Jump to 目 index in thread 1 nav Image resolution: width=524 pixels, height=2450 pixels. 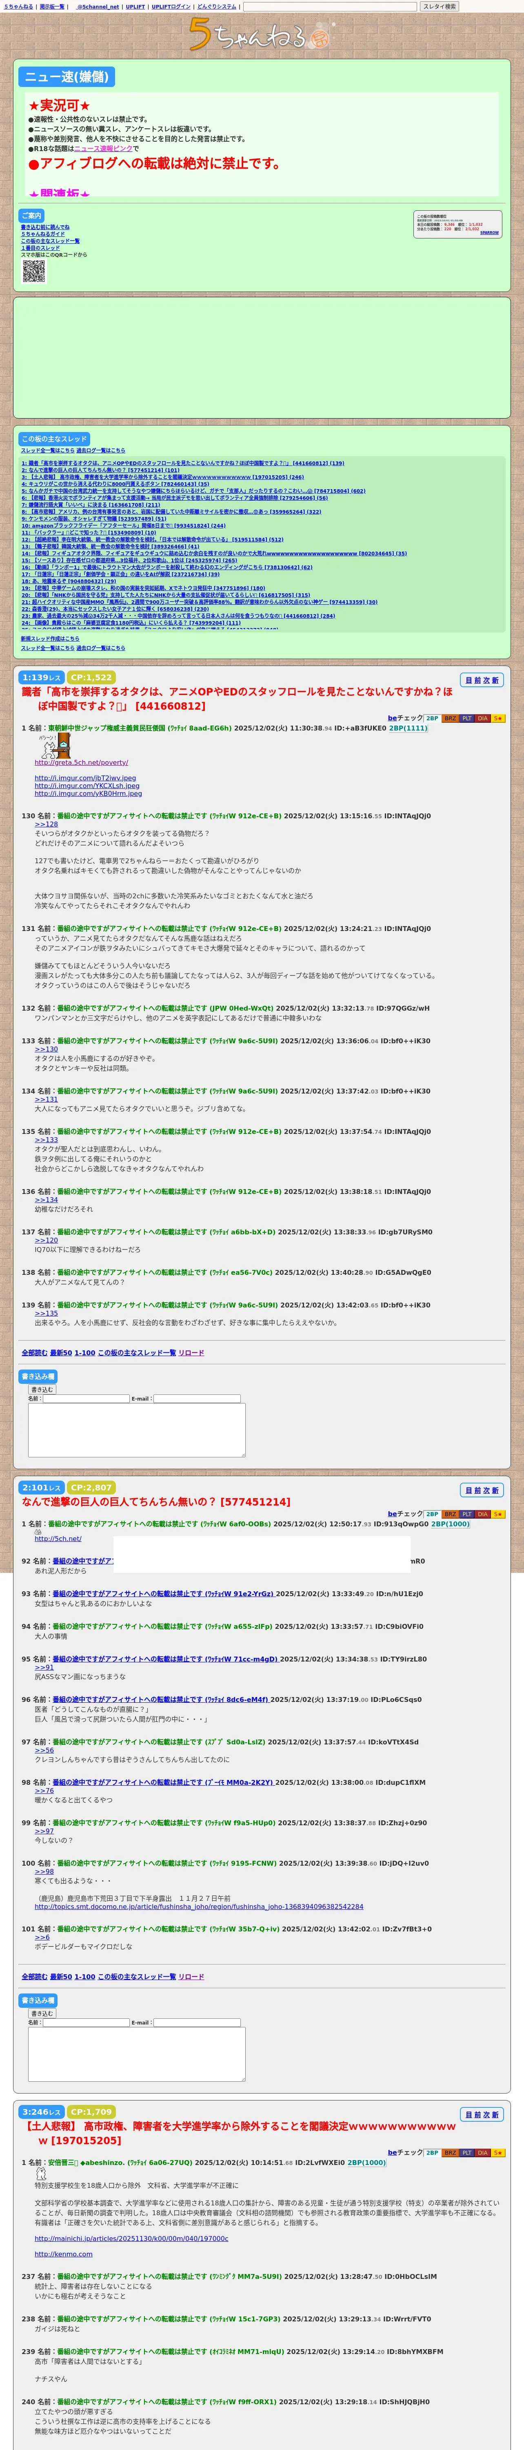468,680
